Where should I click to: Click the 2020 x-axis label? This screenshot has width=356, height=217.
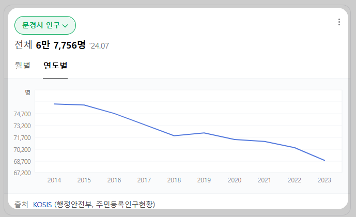tap(235, 180)
